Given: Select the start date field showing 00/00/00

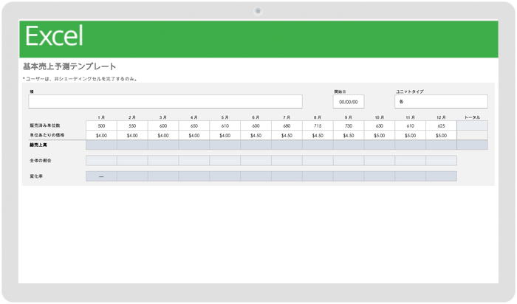Looking at the screenshot, I should pos(348,102).
